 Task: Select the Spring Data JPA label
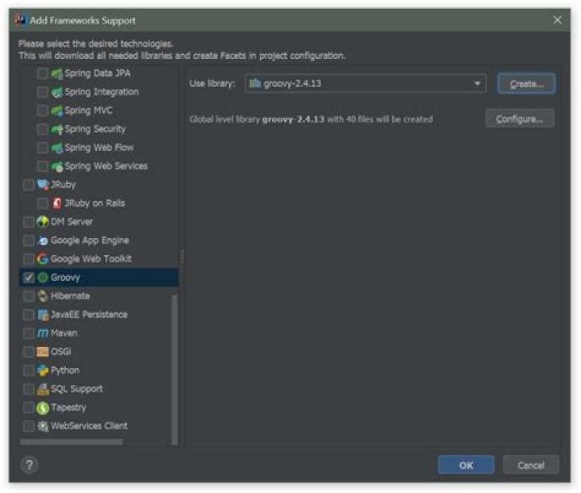coord(98,73)
